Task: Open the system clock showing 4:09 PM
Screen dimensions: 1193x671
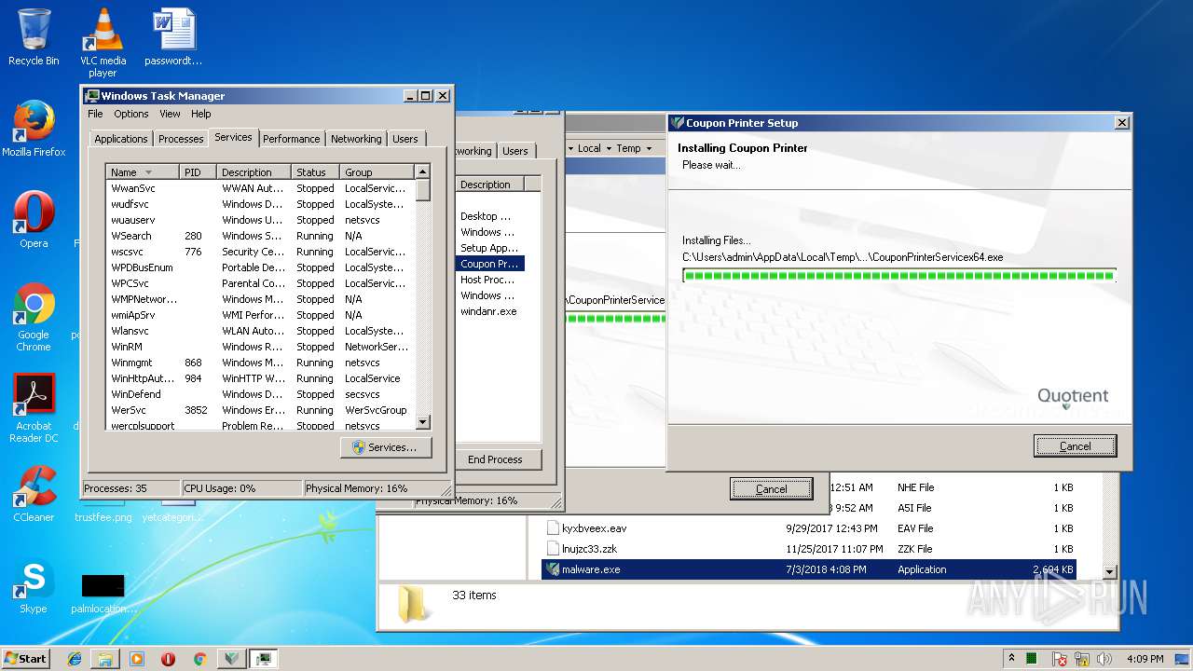Action: point(1145,659)
